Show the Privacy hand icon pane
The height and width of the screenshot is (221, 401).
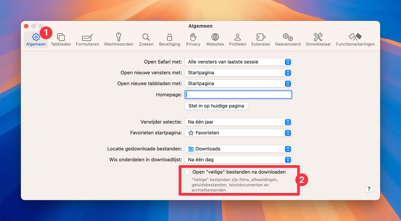193,40
